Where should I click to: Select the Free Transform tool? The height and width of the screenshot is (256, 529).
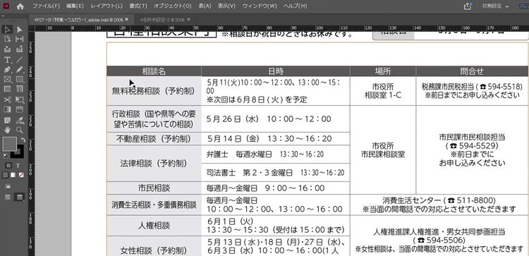[x=20, y=99]
